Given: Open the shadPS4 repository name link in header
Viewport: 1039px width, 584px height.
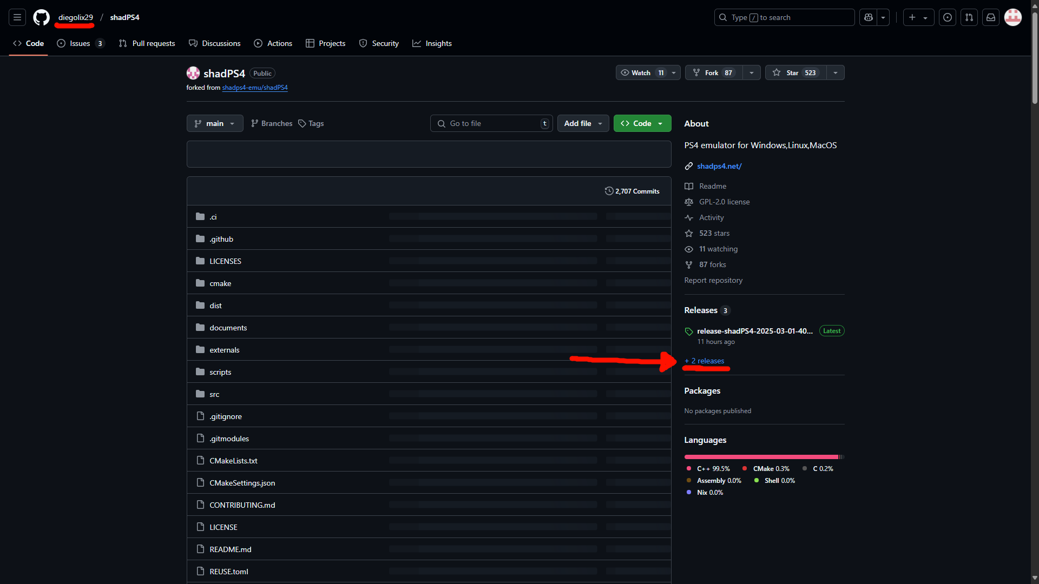Looking at the screenshot, I should tap(124, 17).
